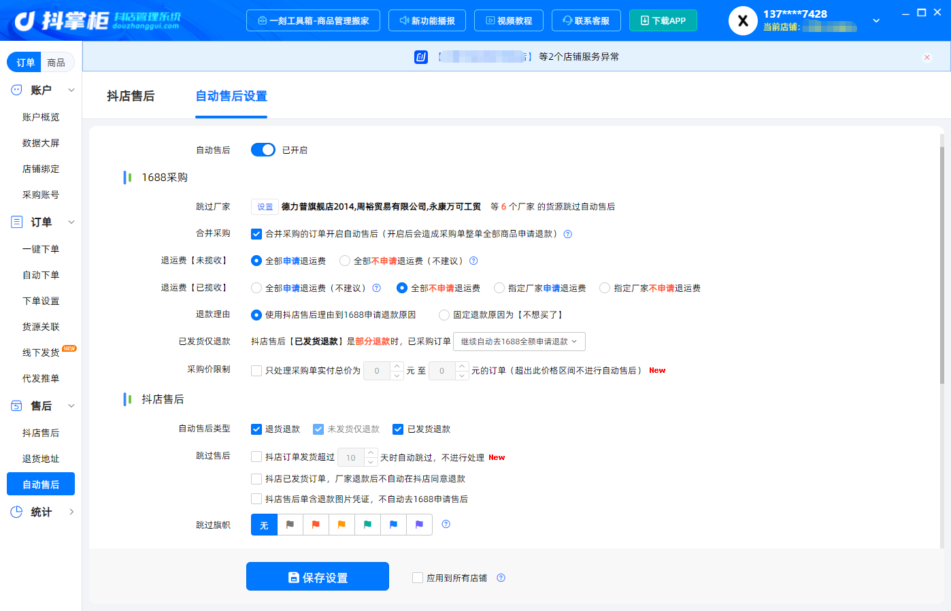The height and width of the screenshot is (611, 951).
Task: Enable 只处理采购单实付总价 price limit checkbox
Action: click(256, 371)
